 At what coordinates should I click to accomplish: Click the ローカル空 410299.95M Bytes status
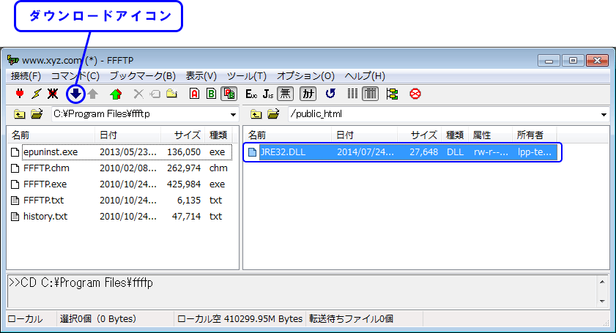(x=240, y=319)
